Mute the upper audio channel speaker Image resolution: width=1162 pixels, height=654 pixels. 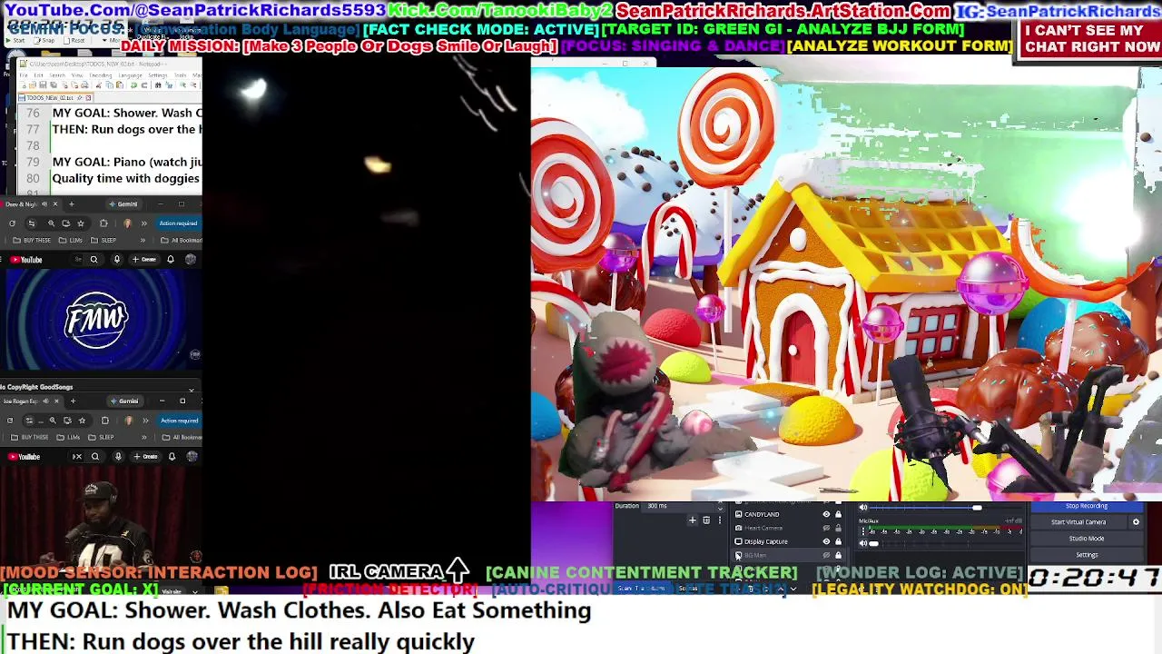click(863, 508)
